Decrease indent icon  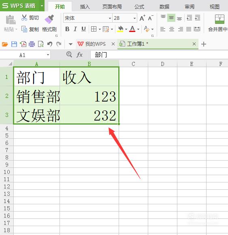(189, 18)
